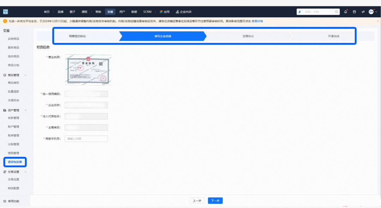Viewport: 381px width, 208px height.
Task: Open 实物商品 in the sidebar
Action: click(x=13, y=39)
